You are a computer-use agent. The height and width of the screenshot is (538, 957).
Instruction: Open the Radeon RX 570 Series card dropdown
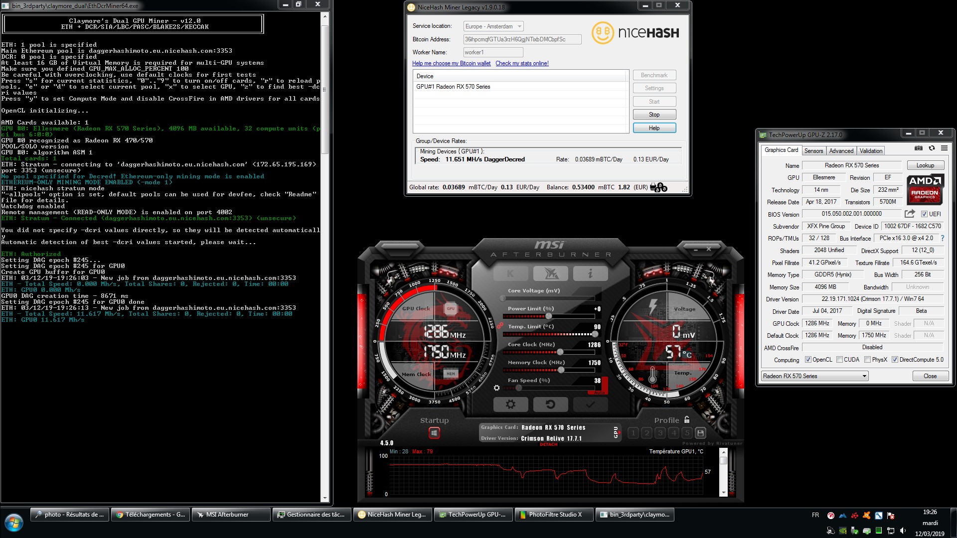coord(865,376)
